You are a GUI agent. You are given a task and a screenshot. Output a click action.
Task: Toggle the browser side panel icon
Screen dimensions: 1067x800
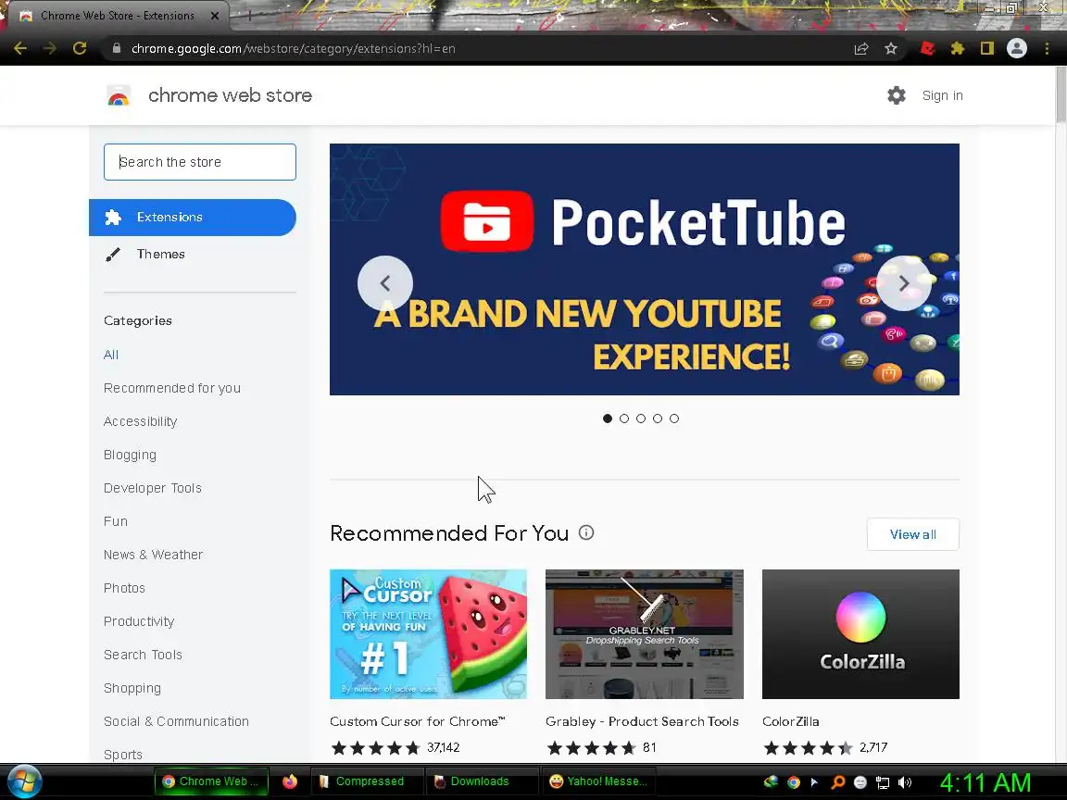tap(986, 48)
